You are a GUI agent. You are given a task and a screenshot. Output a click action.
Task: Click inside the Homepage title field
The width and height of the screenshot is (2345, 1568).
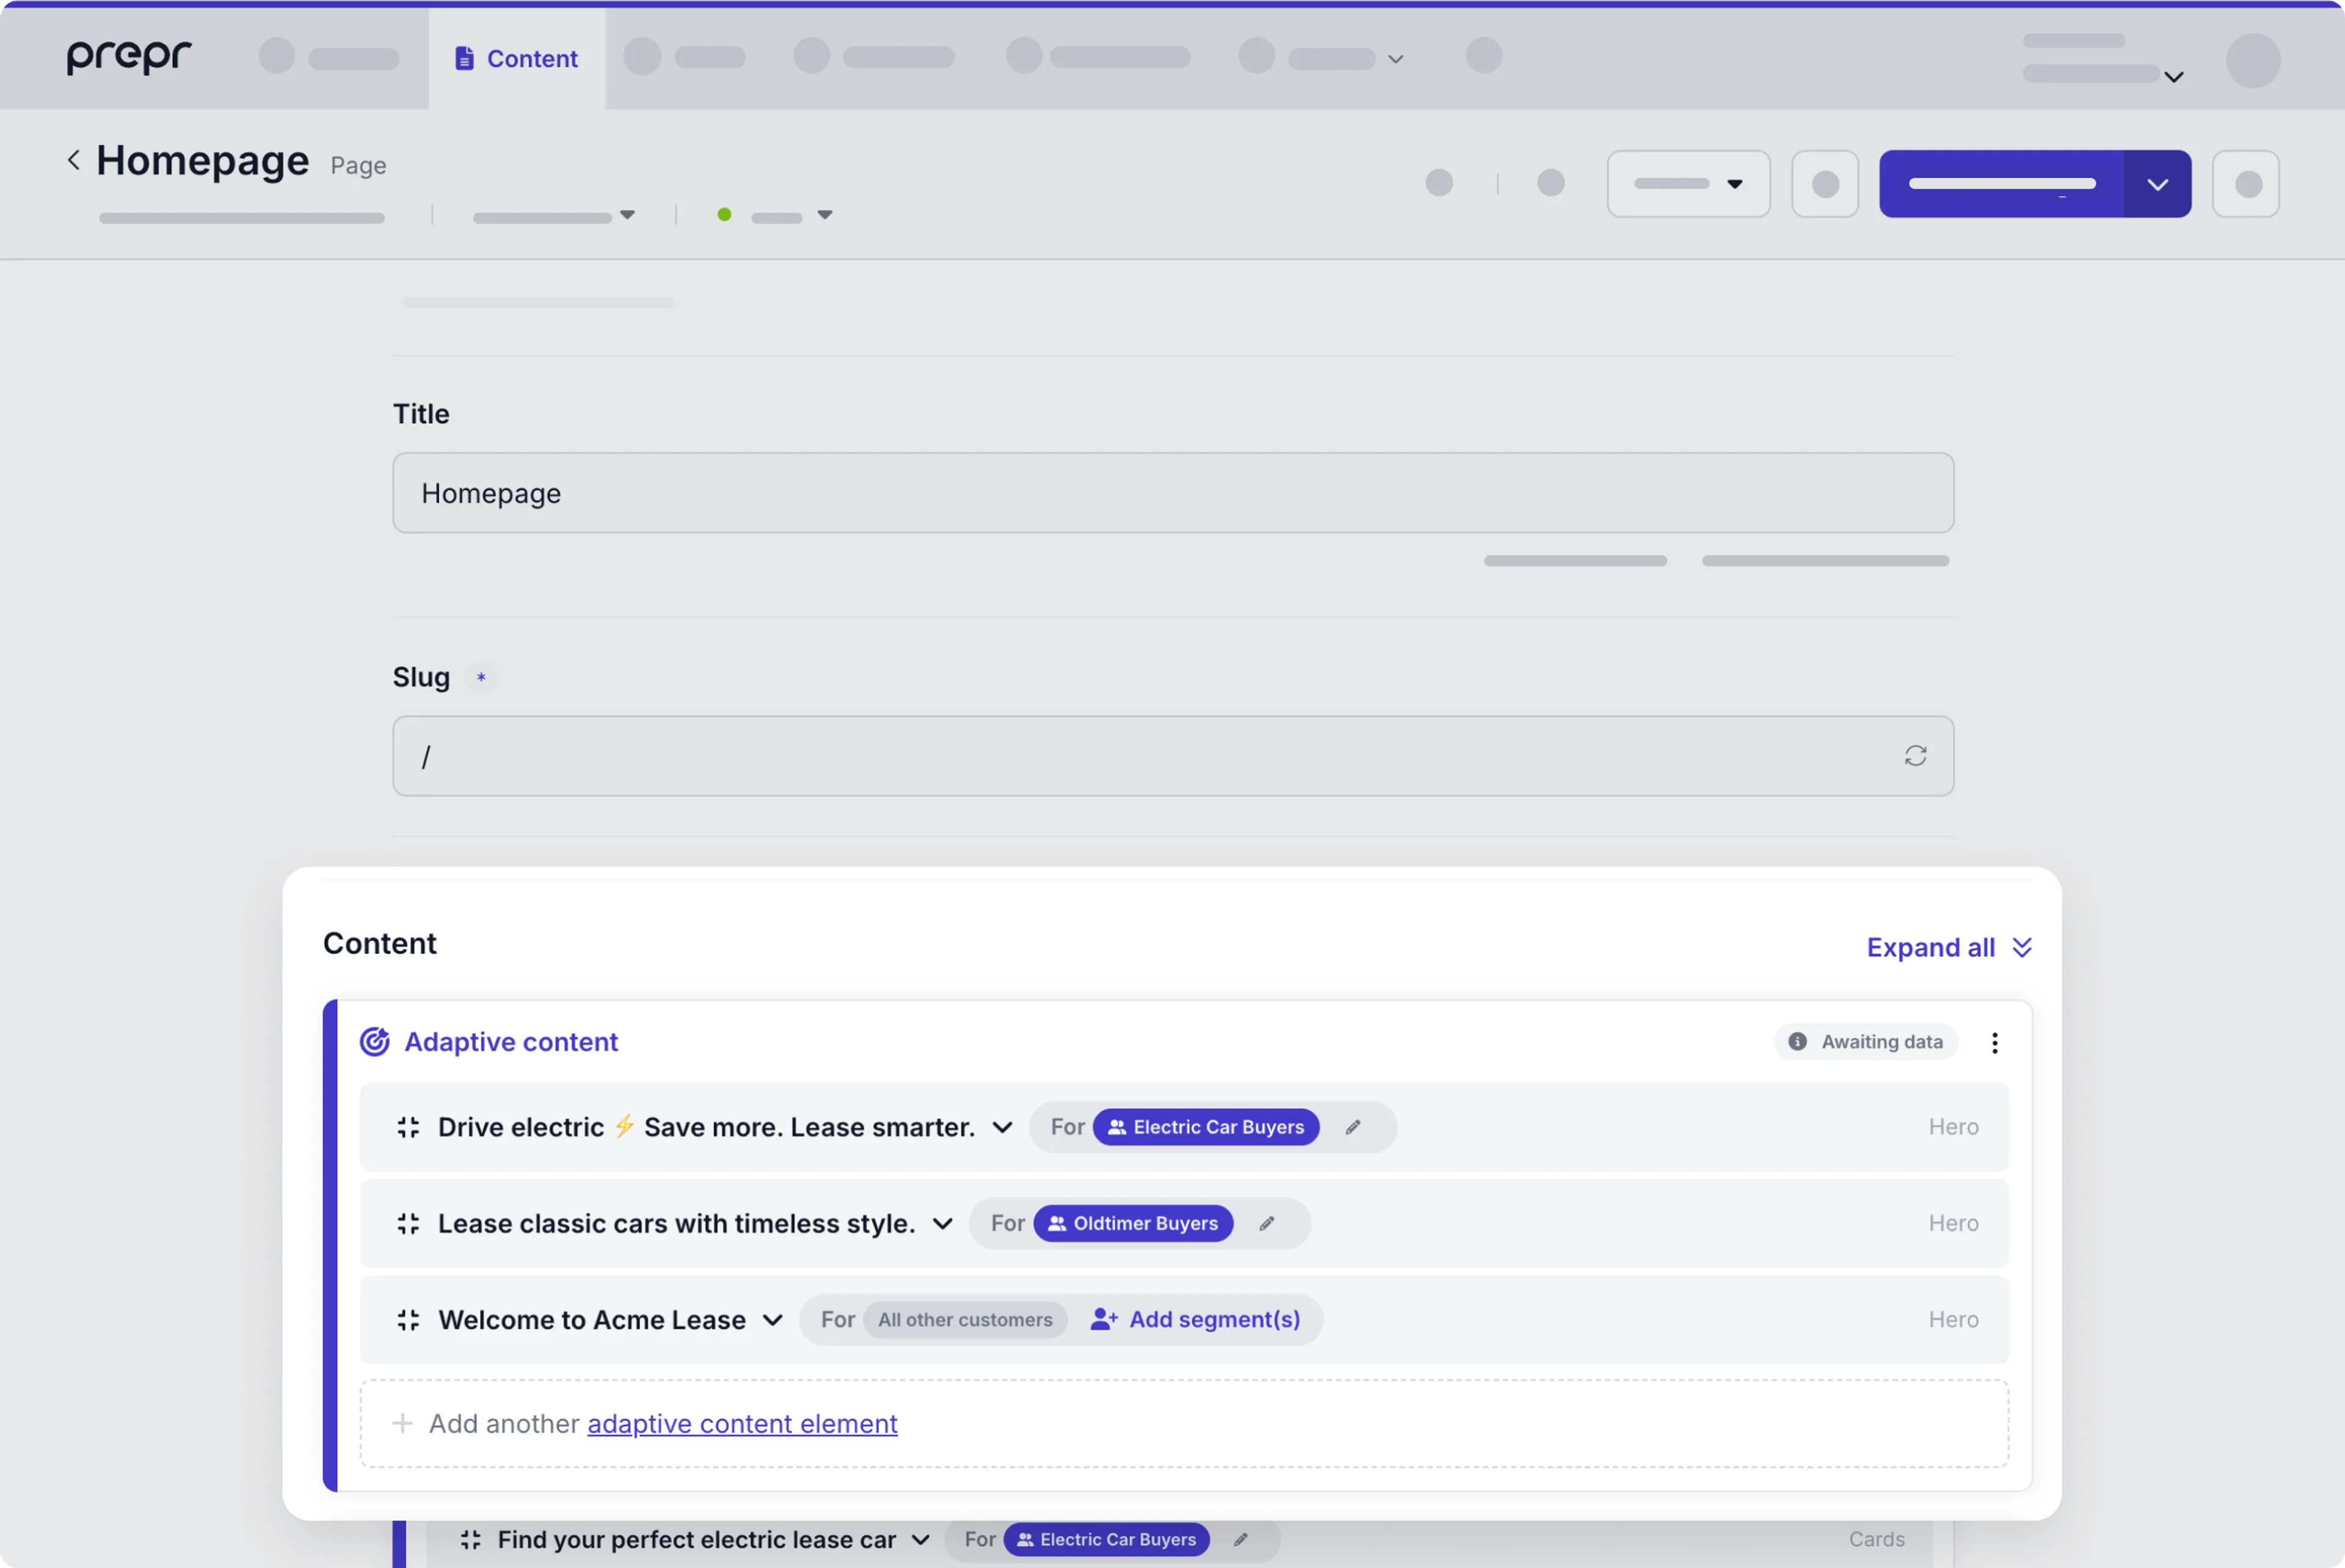click(1170, 492)
